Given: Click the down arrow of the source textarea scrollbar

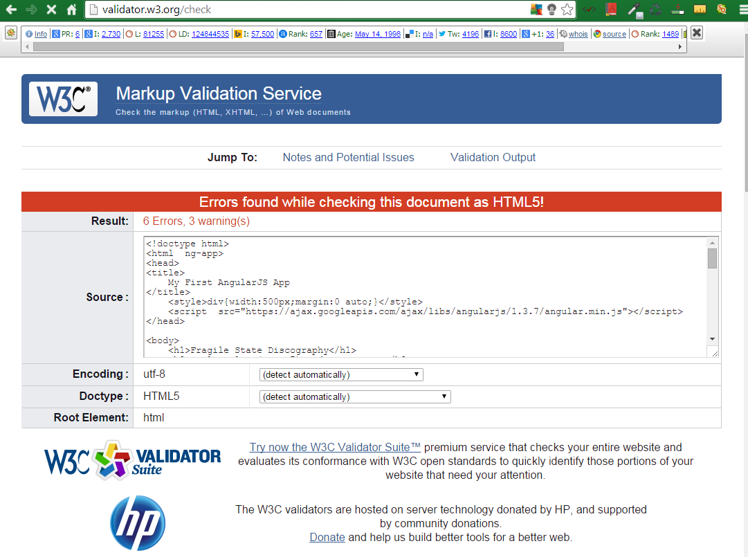Looking at the screenshot, I should (x=712, y=339).
